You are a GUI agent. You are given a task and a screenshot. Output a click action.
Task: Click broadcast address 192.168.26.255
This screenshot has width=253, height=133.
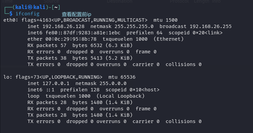211,26
